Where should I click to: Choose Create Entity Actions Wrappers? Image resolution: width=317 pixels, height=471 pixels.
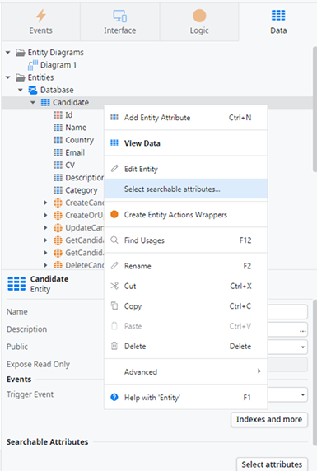tap(186, 215)
